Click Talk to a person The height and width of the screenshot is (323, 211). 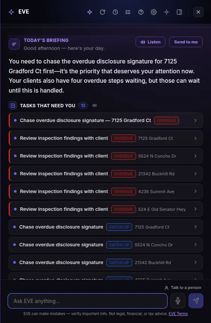coord(183,287)
